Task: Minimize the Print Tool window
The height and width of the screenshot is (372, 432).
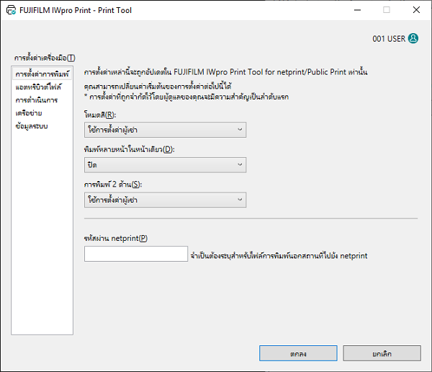Action: 354,10
